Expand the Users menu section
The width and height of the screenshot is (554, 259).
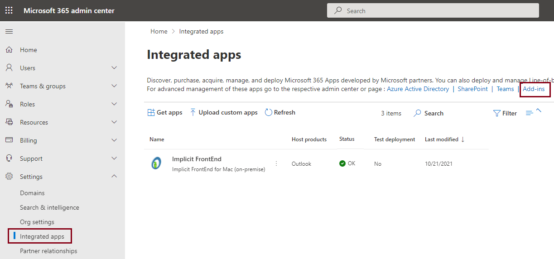(114, 68)
